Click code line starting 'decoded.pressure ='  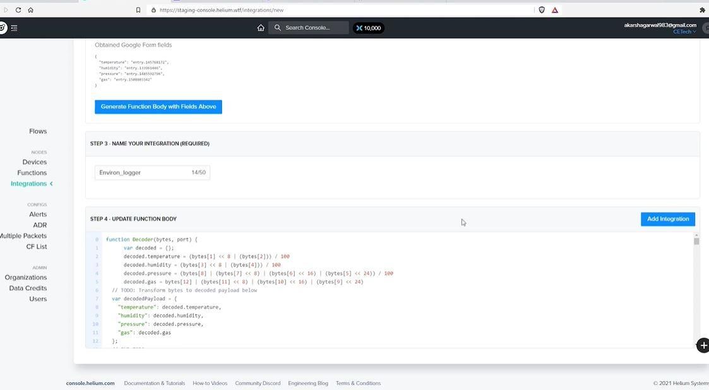point(258,273)
